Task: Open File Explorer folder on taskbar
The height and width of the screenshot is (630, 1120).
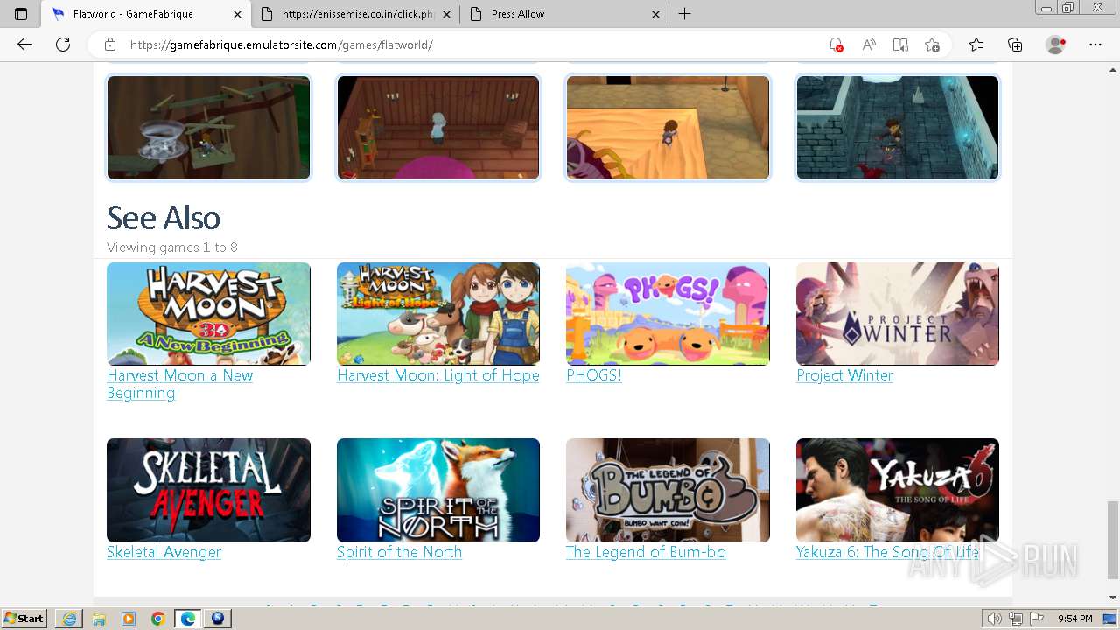Action: [99, 619]
